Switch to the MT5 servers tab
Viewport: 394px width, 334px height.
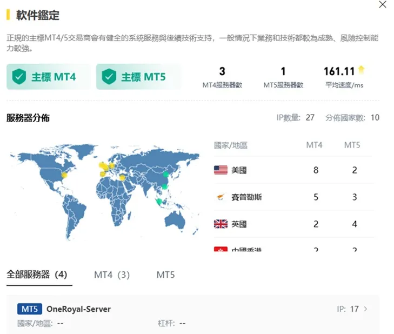click(x=165, y=275)
